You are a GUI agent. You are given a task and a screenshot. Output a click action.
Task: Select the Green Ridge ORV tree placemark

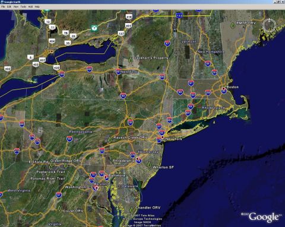tap(66, 165)
